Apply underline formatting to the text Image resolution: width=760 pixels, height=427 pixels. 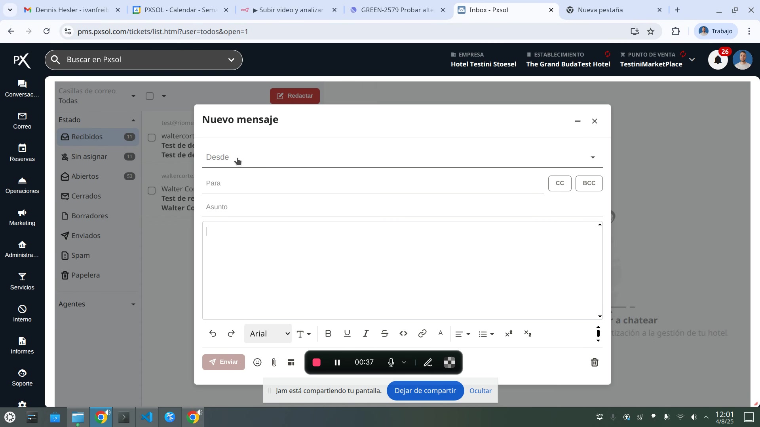pyautogui.click(x=347, y=334)
